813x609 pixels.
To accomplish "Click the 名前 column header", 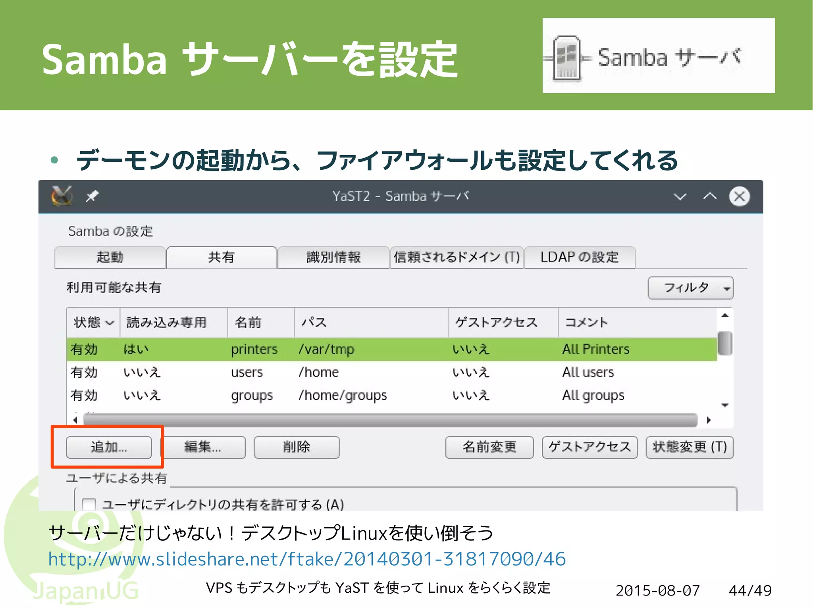I will (x=261, y=322).
